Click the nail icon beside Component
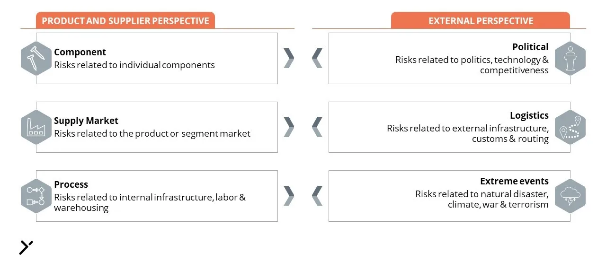Image resolution: width=606 pixels, height=261 pixels. coord(36,58)
